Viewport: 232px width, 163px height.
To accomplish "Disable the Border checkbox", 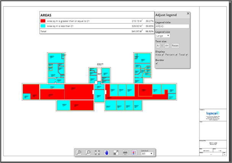I will tap(157, 64).
